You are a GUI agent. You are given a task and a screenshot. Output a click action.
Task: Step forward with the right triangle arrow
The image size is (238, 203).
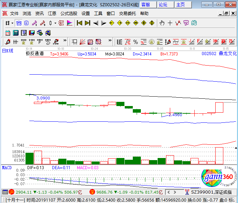[104, 23]
